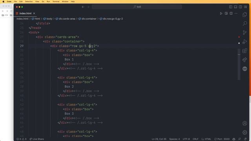Toggle the secondary side bar layout icon
Image resolution: width=251 pixels, height=141 pixels.
pos(240,7)
